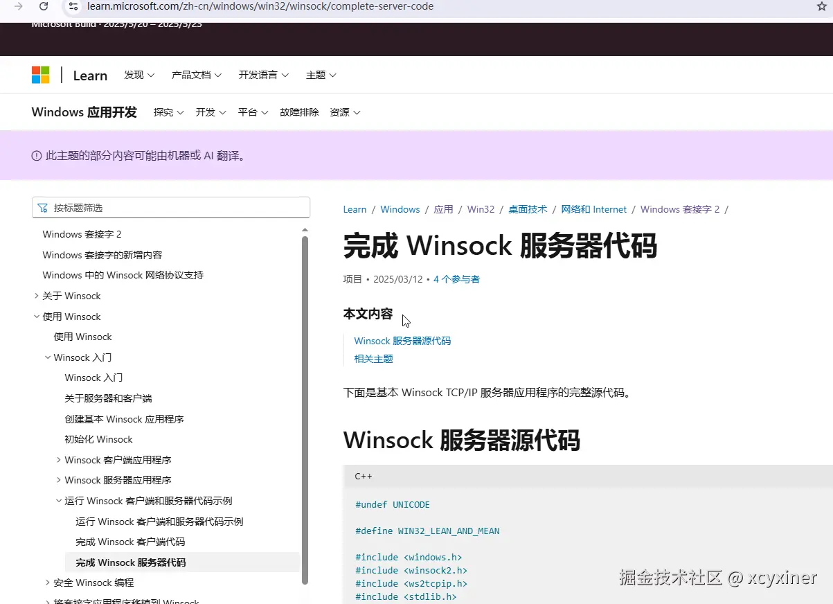Click the sidebar scrollbar thumb
The width and height of the screenshot is (833, 604).
(305, 410)
